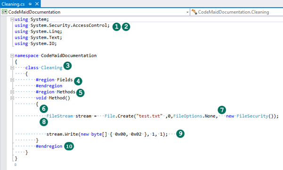Click the 'stream.Write' call

click(62, 134)
